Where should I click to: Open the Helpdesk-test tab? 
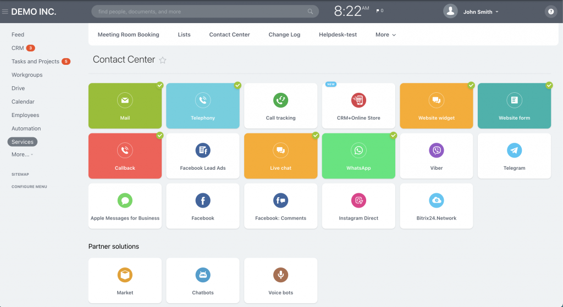[338, 35]
